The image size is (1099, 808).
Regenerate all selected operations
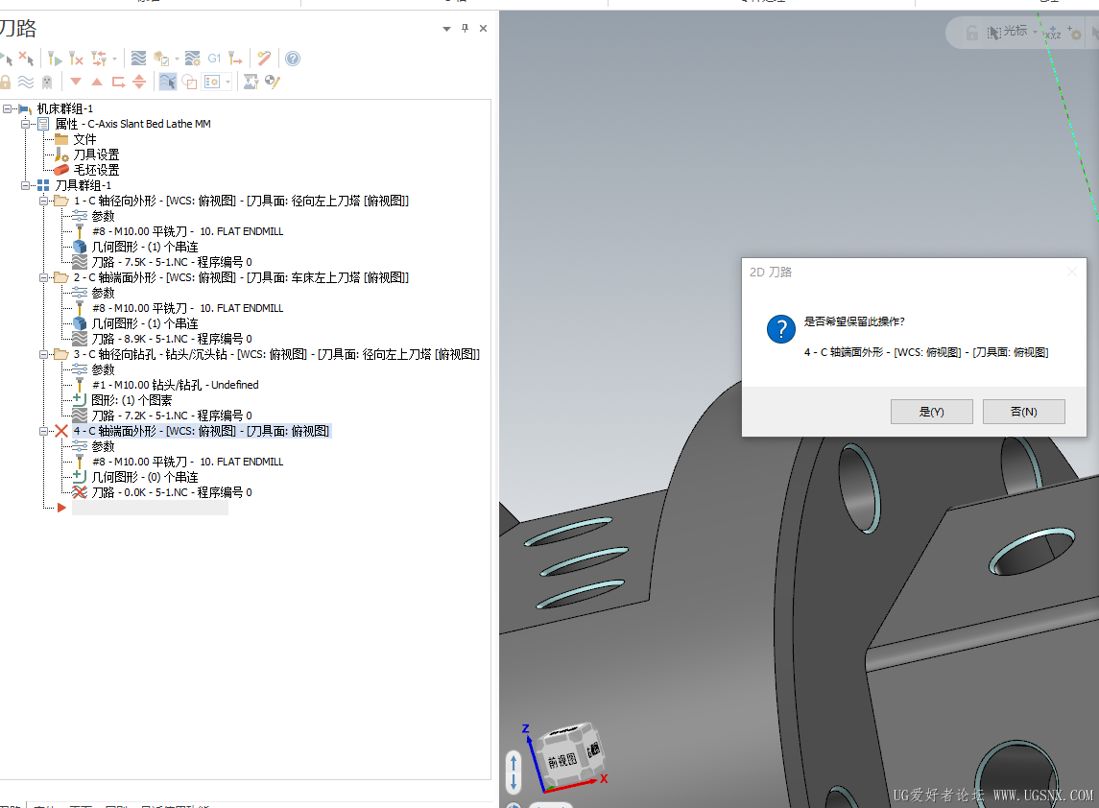point(55,59)
